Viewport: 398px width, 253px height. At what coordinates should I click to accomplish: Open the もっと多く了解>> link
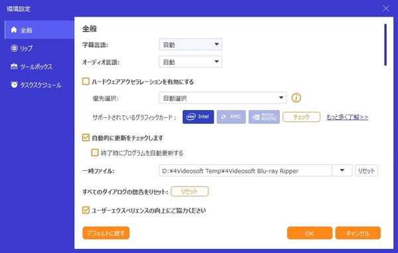point(347,117)
